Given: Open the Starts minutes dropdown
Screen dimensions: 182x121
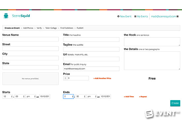Looking at the screenshot, I should [20, 96].
